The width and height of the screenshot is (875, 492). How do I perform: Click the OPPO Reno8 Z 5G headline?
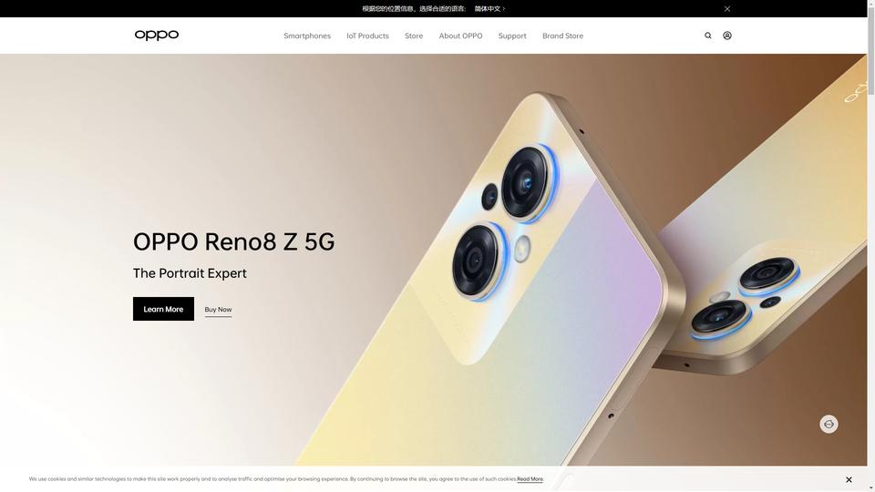coord(234,241)
